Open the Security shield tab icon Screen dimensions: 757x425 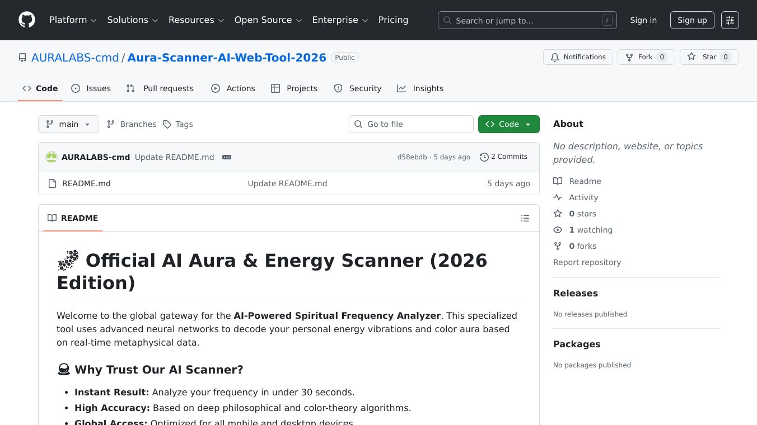pos(338,88)
